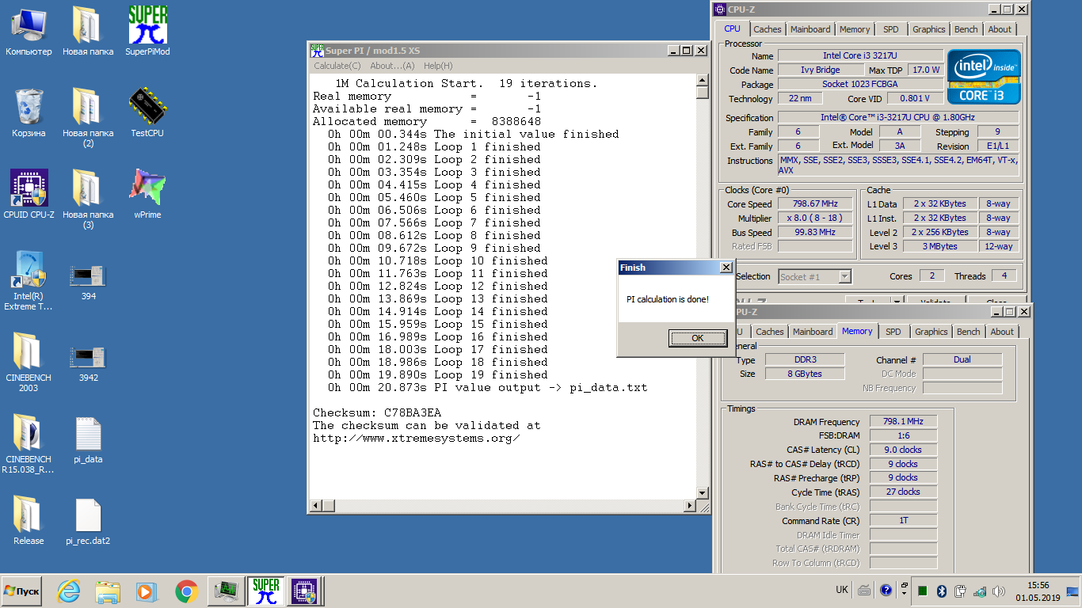Screen dimensions: 1082x608
Task: Launch Google Chrome from the taskbar
Action: pyautogui.click(x=186, y=591)
